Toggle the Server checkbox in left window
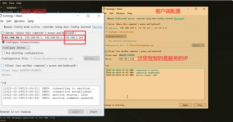This screenshot has width=233, height=122. point(2,33)
